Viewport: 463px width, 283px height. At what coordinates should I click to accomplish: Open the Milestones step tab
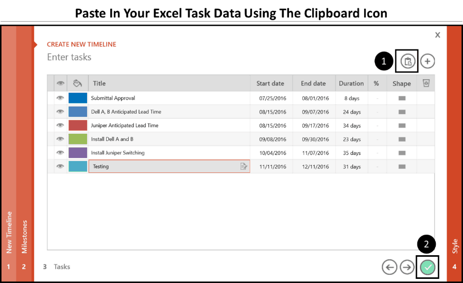(x=24, y=153)
